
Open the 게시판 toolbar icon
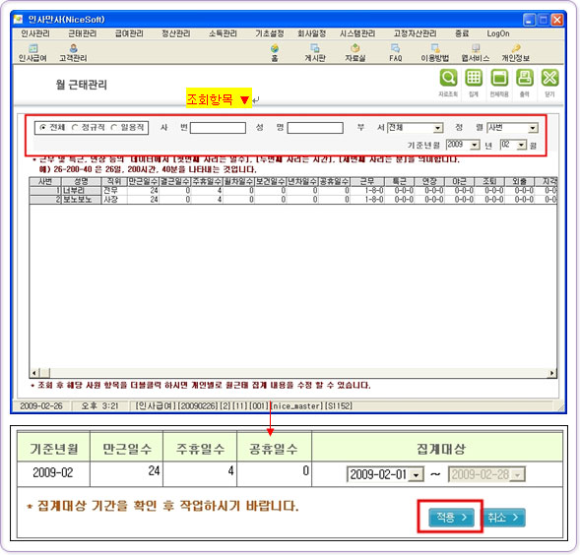315,53
